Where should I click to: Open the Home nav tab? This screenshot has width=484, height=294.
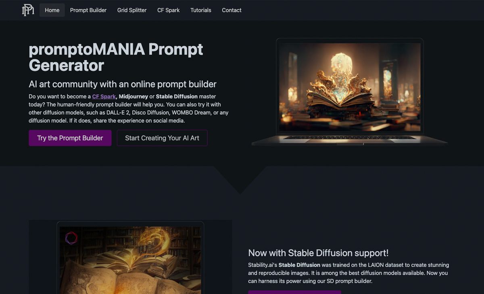click(52, 10)
